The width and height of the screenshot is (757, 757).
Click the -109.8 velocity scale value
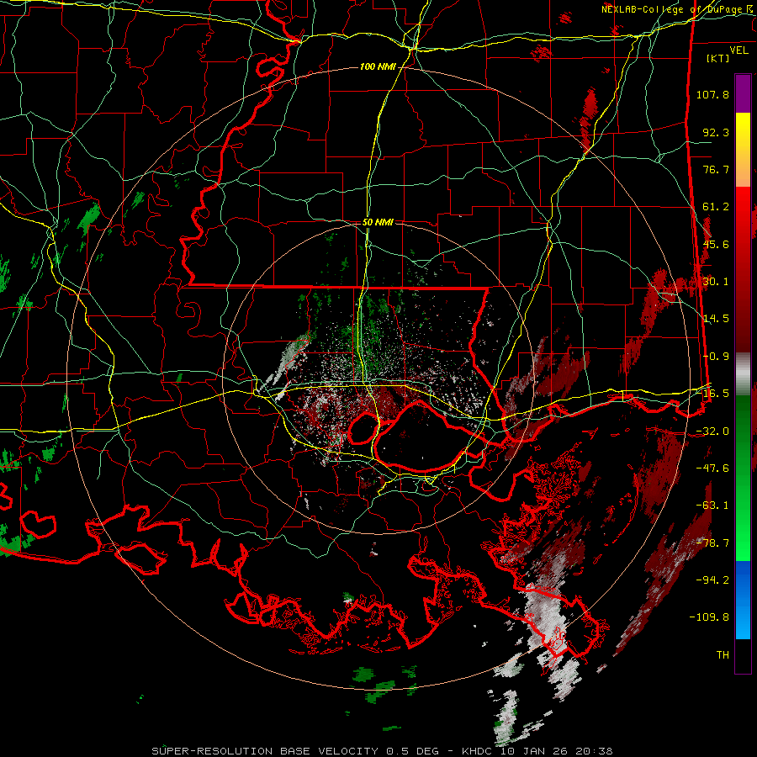coord(709,617)
